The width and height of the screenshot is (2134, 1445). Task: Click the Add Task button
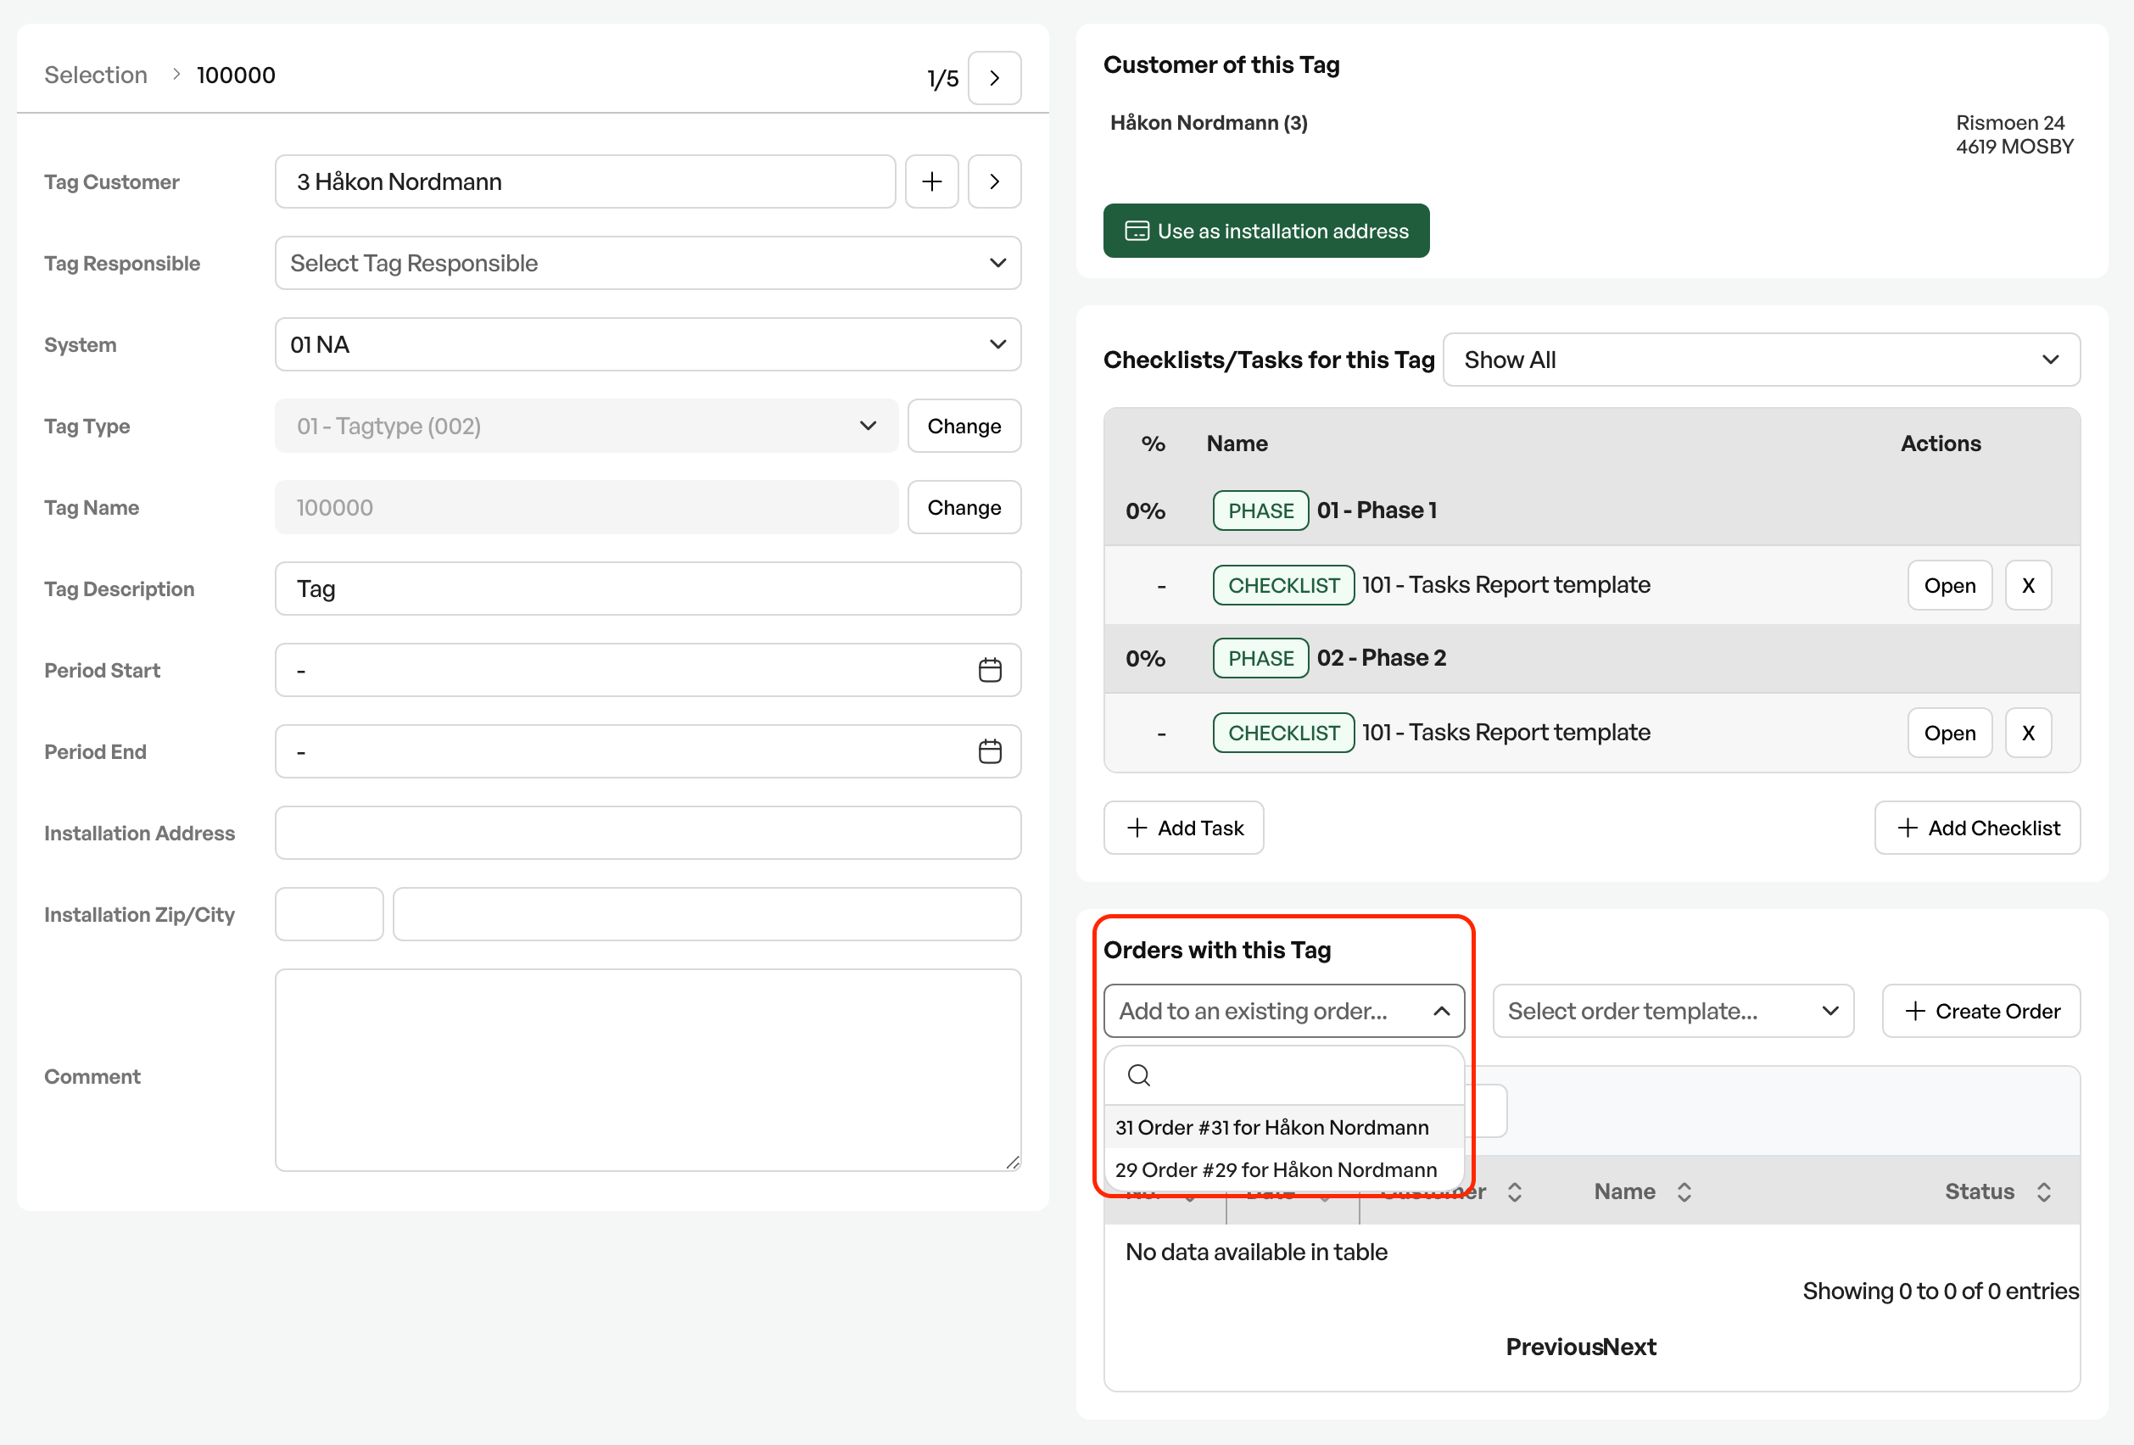1183,828
